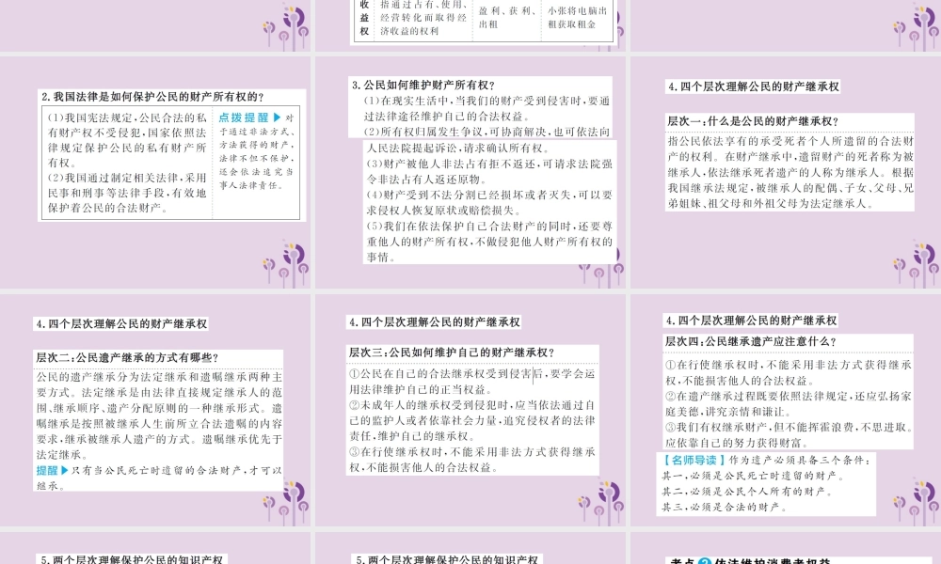The height and width of the screenshot is (564, 941).
Task: Click paragraph (2)我国通过制定相关法律
Action: 127,193
